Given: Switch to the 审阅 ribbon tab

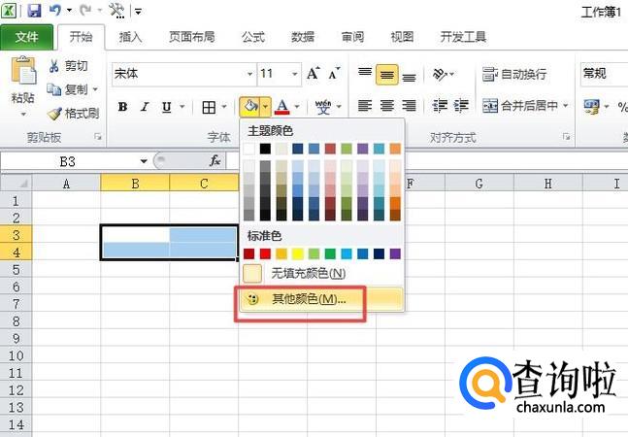Looking at the screenshot, I should [x=352, y=37].
